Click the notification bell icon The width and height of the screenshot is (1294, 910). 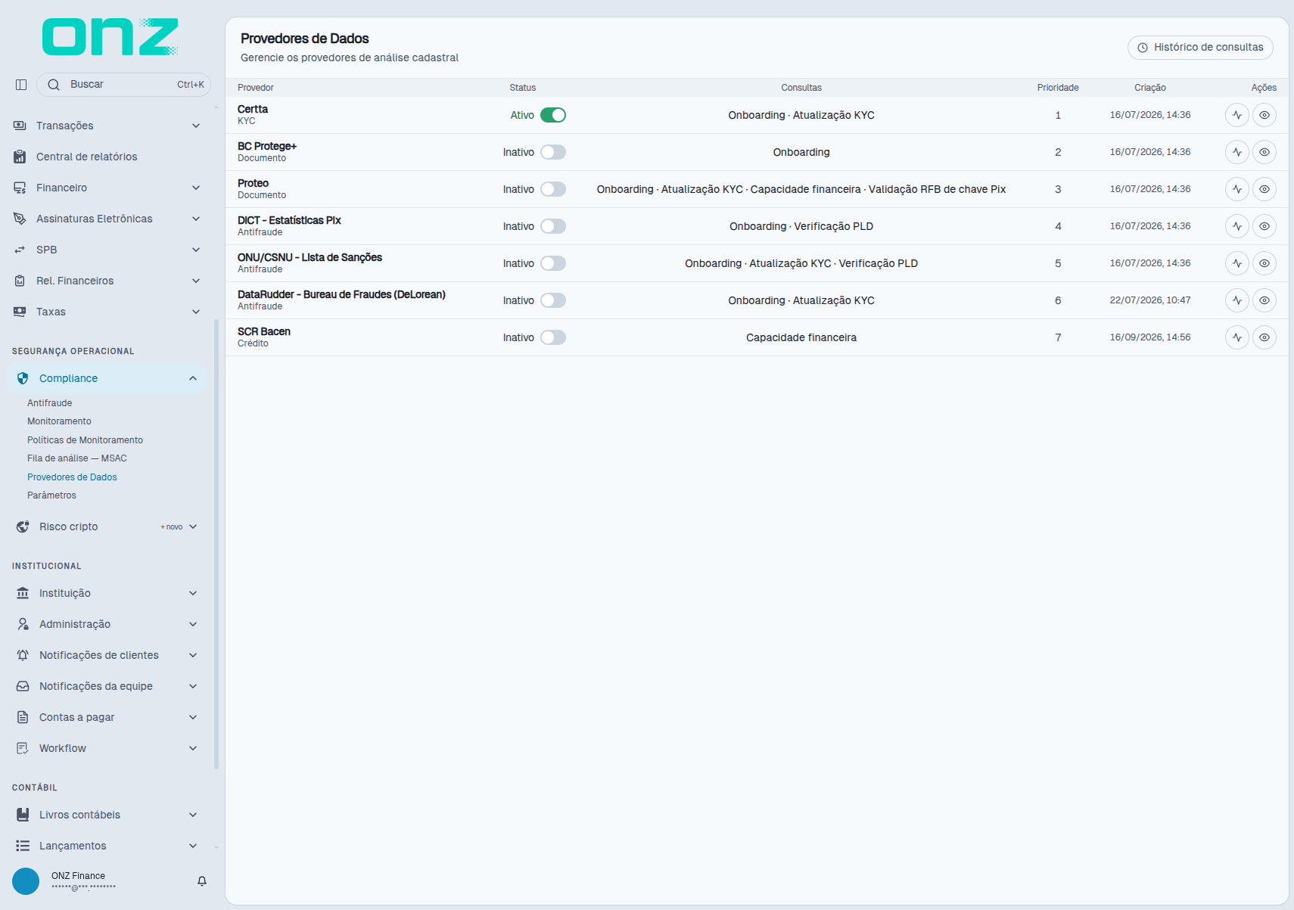click(202, 881)
